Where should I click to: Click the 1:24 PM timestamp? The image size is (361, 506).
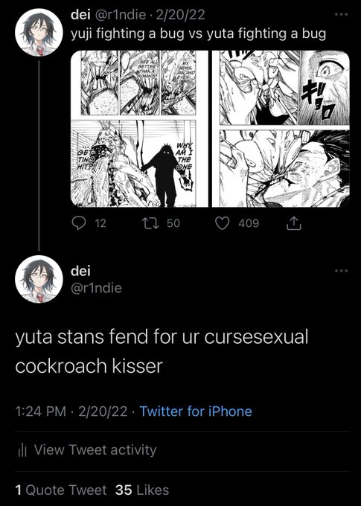[x=41, y=411]
